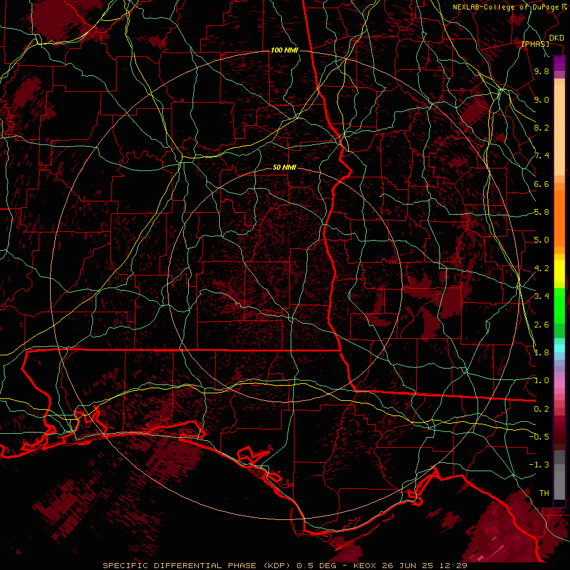Click the 0.2 value on the scale
Screen dimensions: 570x570
tap(541, 409)
